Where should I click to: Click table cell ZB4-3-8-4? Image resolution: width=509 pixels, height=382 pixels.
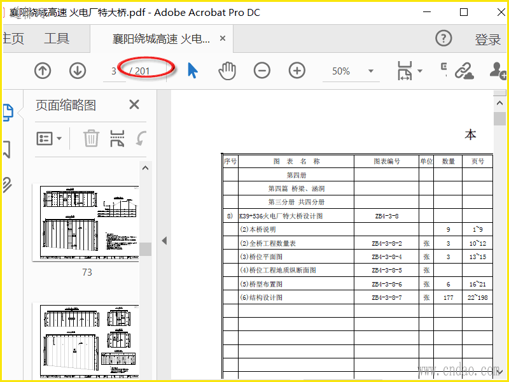[x=387, y=257]
